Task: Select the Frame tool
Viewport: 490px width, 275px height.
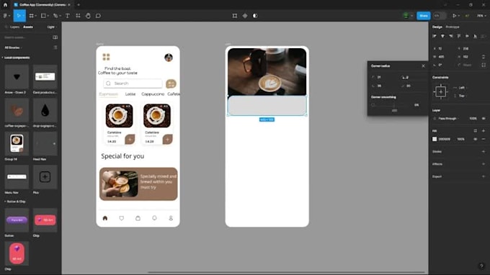Action: pyautogui.click(x=31, y=16)
